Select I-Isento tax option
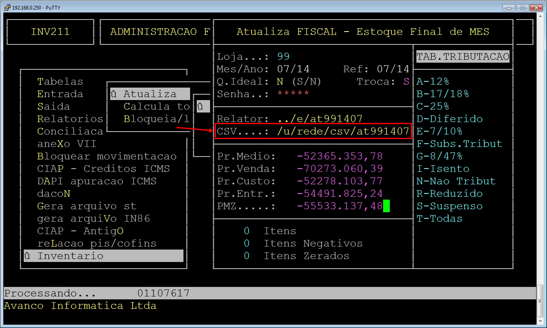Image resolution: width=547 pixels, height=328 pixels. [443, 169]
